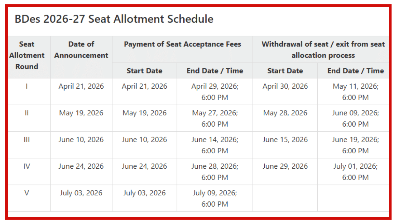Click Round I in the first column
Image resolution: width=399 pixels, height=224 pixels.
pyautogui.click(x=27, y=86)
